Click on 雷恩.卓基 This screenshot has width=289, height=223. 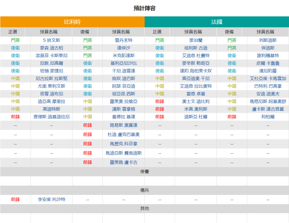(196, 94)
